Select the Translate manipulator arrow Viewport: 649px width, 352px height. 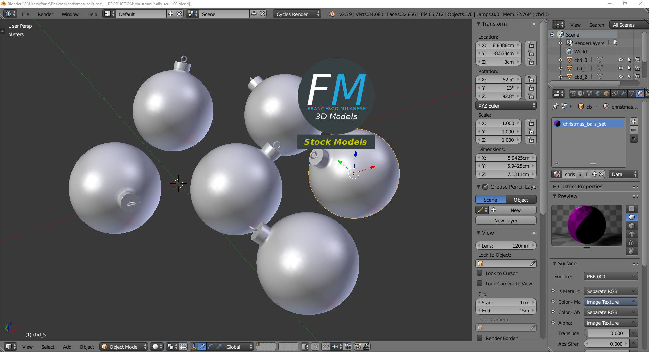point(202,347)
